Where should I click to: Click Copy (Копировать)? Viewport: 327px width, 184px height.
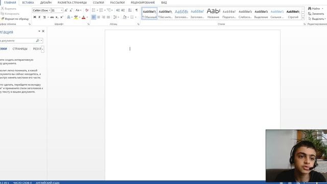10,14
